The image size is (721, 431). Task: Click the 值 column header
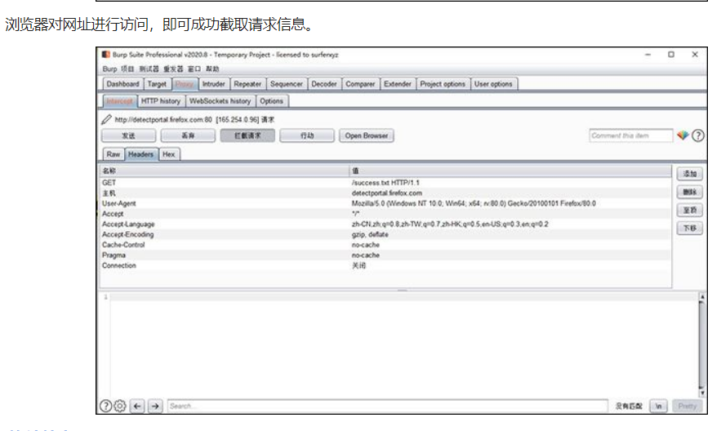(510, 171)
